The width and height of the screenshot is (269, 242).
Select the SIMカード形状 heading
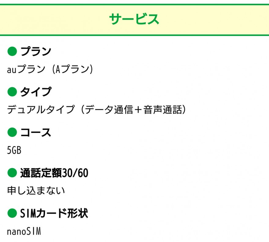[54, 213]
